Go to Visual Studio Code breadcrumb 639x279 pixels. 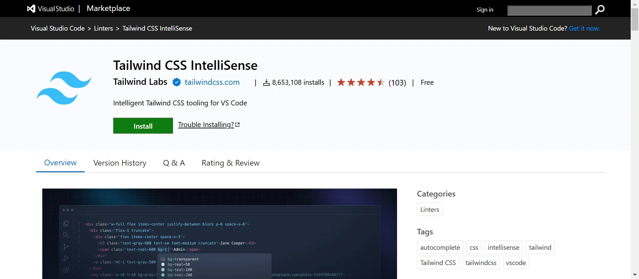[58, 28]
